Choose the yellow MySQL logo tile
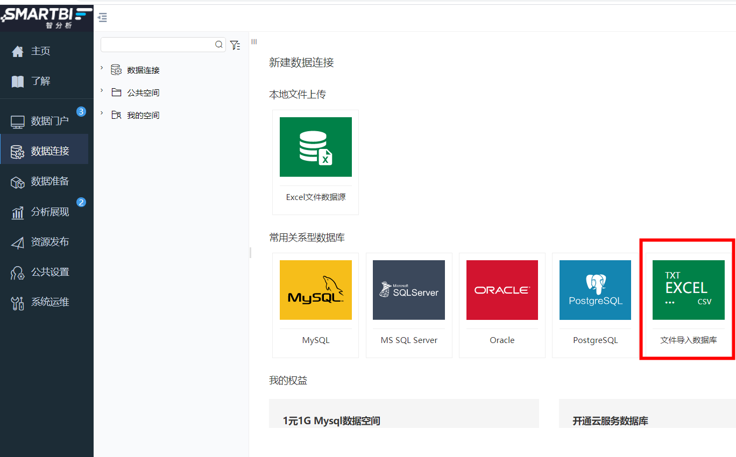The image size is (736, 457). click(316, 290)
